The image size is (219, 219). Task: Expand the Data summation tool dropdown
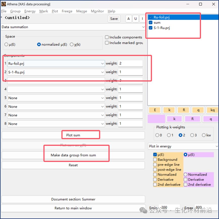click(x=73, y=27)
